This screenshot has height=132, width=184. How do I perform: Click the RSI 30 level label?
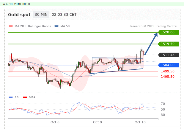(x=163, y=115)
